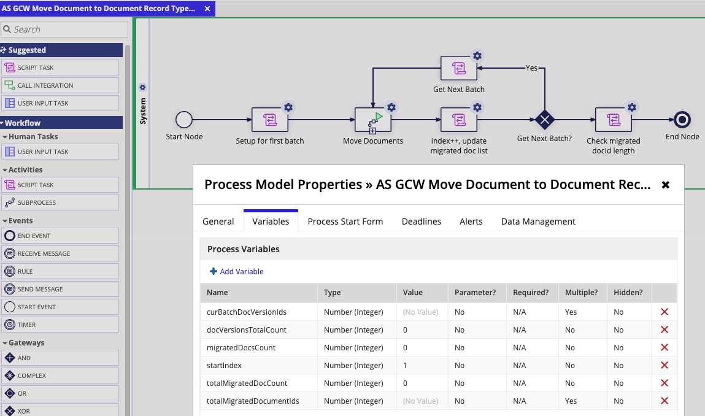
Task: Select Get Next Batch script node
Action: pyautogui.click(x=458, y=68)
